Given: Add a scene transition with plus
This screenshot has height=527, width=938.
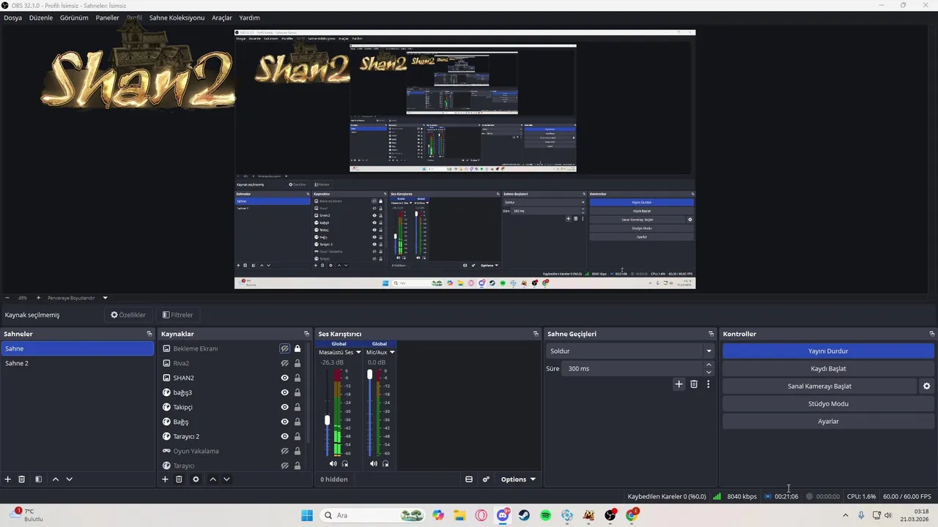Looking at the screenshot, I should (x=679, y=384).
